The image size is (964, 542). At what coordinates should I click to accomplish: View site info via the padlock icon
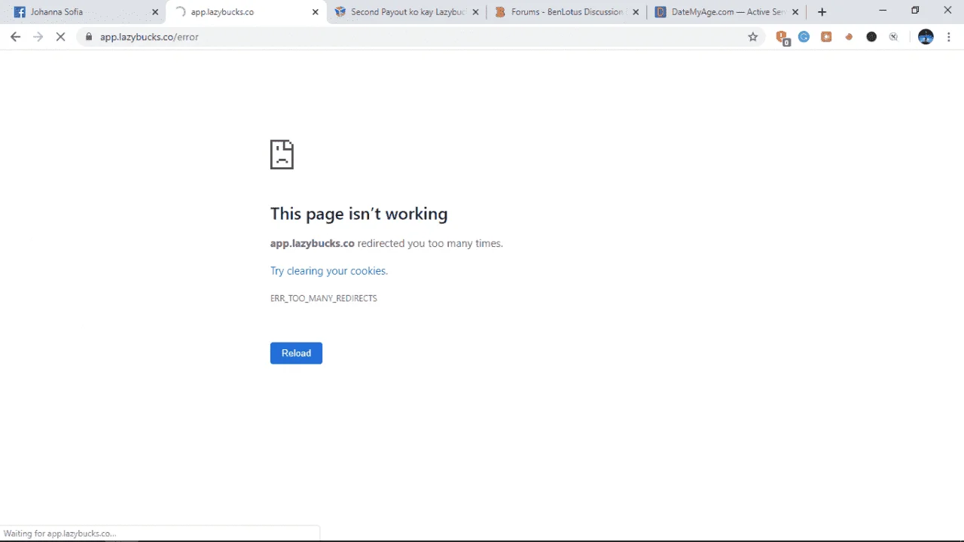[x=89, y=37]
